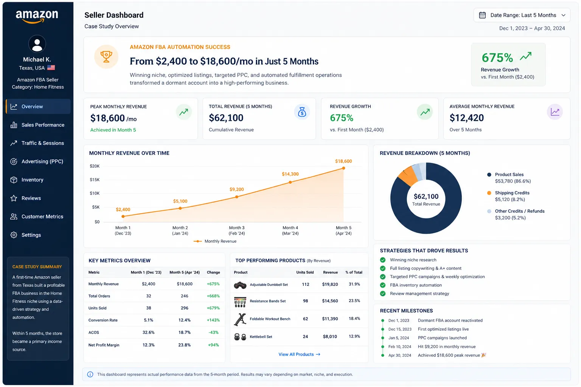Click the arrow next to View All Products
581x387 pixels.
[x=318, y=354]
